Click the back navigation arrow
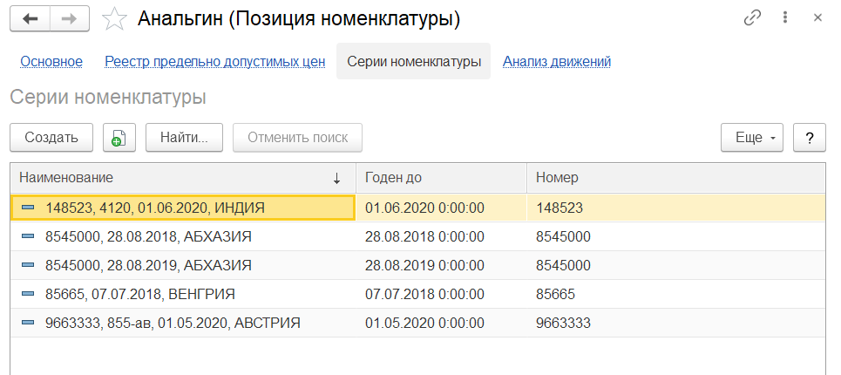This screenshot has height=375, width=841. click(31, 17)
